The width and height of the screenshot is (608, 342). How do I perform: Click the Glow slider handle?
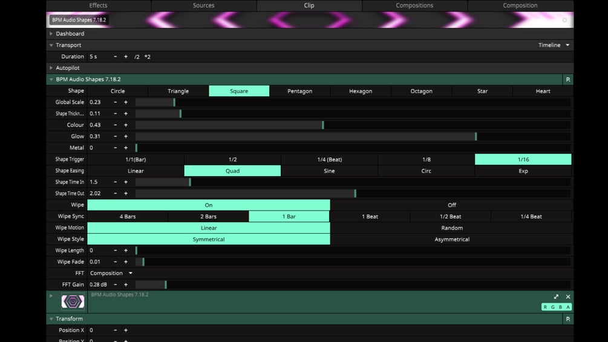pyautogui.click(x=476, y=136)
